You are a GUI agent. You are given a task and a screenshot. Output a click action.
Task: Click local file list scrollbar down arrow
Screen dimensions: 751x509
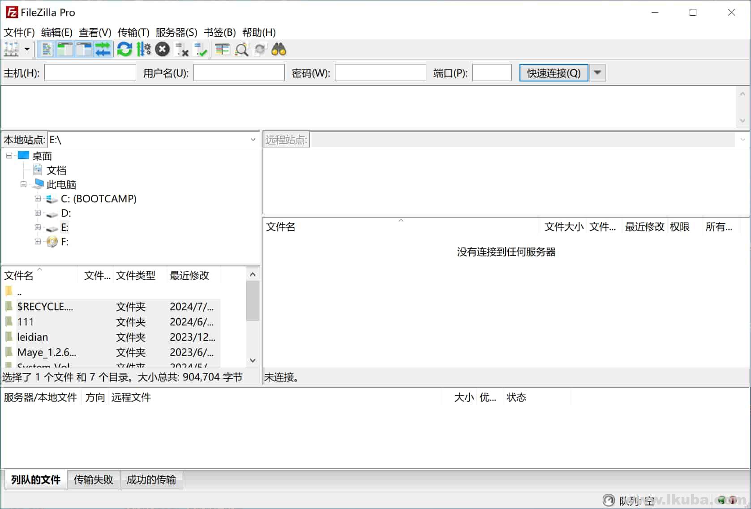(x=253, y=360)
